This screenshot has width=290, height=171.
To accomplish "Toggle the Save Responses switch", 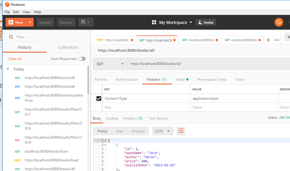I will point(82,59).
